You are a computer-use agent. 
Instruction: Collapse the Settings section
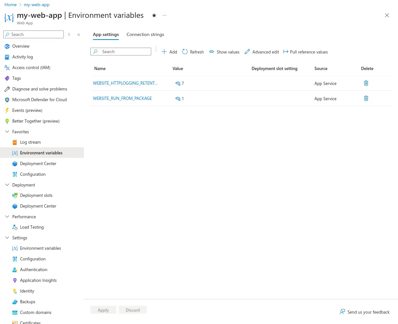(7, 238)
